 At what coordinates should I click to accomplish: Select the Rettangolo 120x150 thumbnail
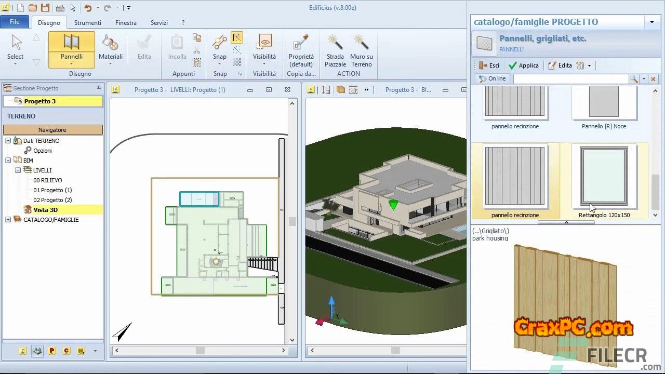(604, 177)
